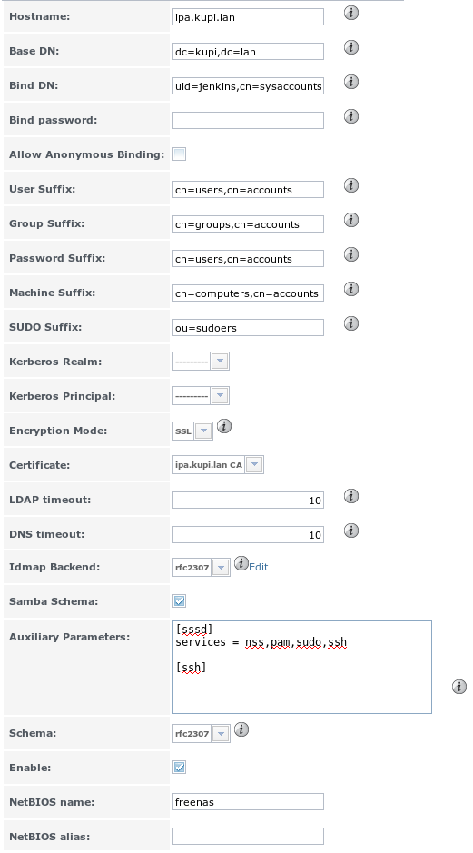The width and height of the screenshot is (473, 853).
Task: Focus the Machine Suffix field
Action: (249, 293)
